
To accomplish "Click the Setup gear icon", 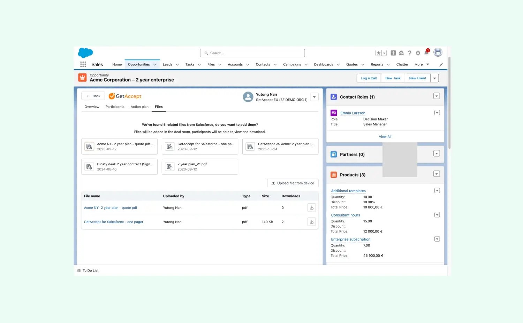I will 418,53.
